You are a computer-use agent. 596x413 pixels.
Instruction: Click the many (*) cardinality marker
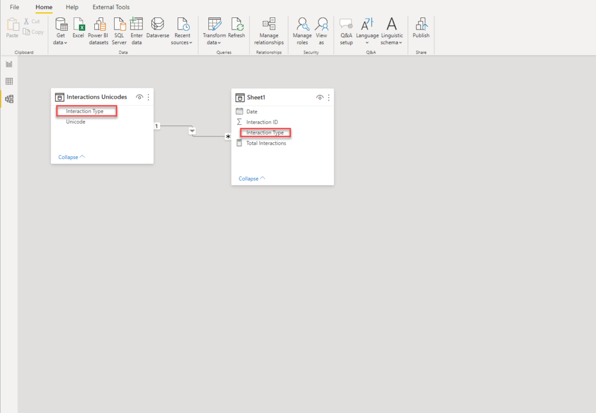[228, 137]
